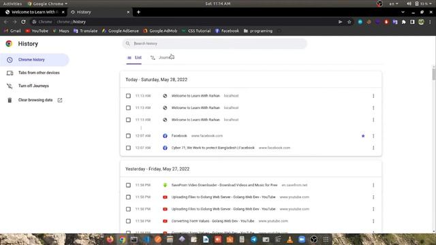
Task: Check the box for third 11:13 AM localhost entry
Action: click(128, 120)
